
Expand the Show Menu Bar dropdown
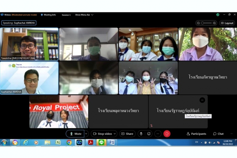coord(84,15)
